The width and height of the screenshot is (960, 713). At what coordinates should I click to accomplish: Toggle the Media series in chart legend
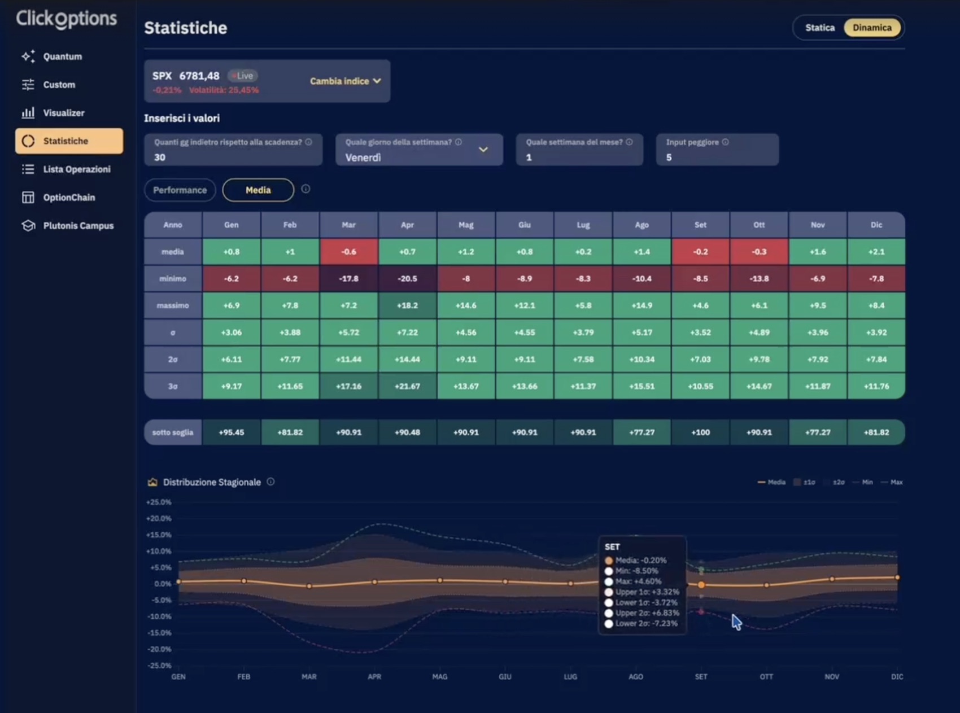coord(771,482)
